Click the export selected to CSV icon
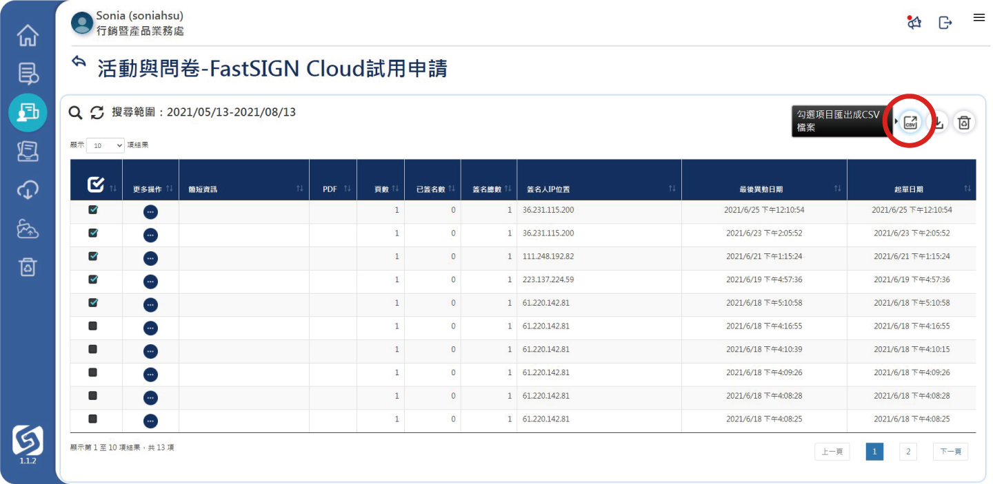This screenshot has height=484, width=993. click(x=910, y=123)
